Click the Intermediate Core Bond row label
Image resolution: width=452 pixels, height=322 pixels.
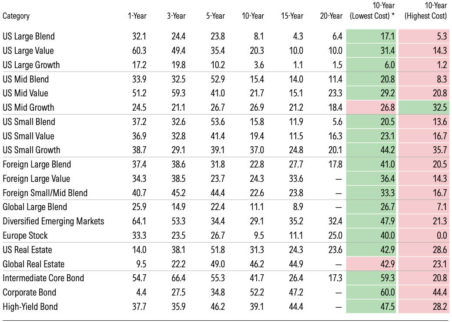[x=44, y=278]
